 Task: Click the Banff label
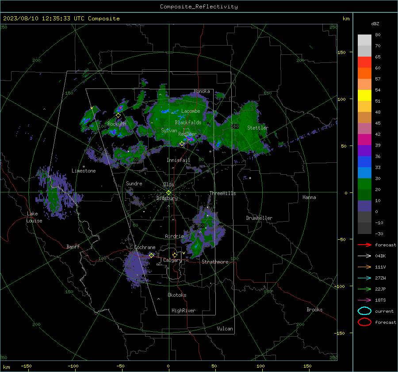[x=73, y=246]
